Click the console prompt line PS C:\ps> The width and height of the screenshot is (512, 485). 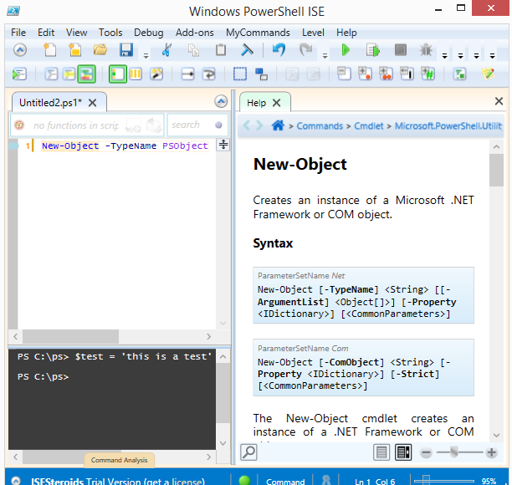point(44,376)
